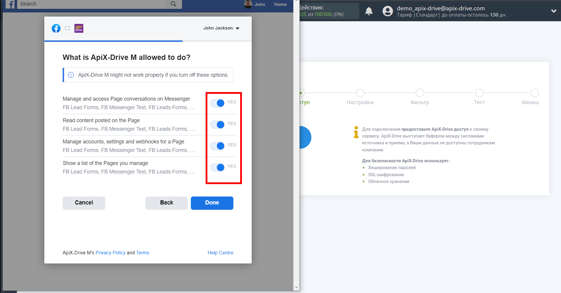Click the Back button

(x=167, y=203)
